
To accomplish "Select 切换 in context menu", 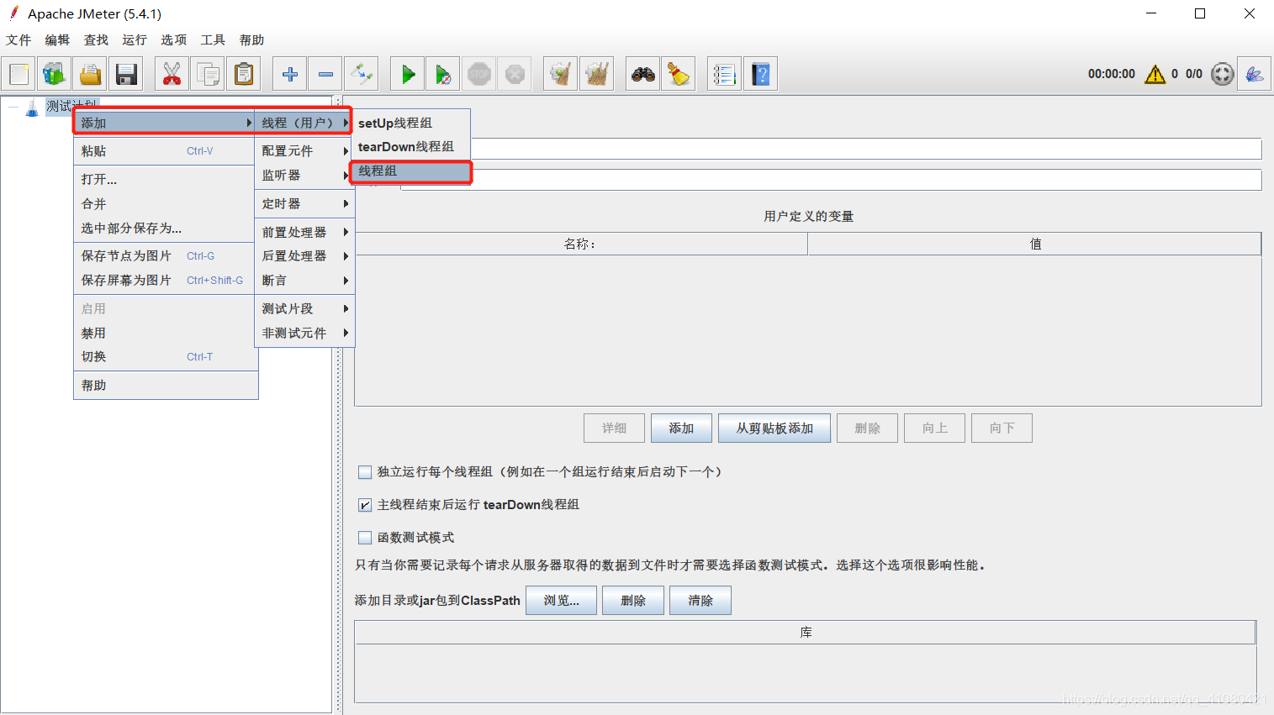I will tap(166, 357).
